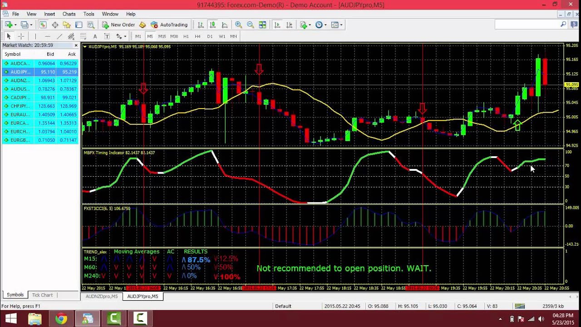The image size is (581, 327).
Task: Click the New Order button
Action: (x=118, y=25)
